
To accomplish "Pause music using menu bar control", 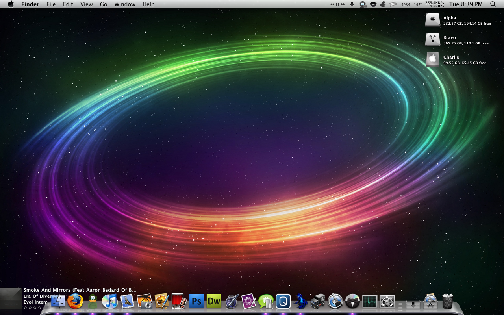I will pyautogui.click(x=337, y=4).
